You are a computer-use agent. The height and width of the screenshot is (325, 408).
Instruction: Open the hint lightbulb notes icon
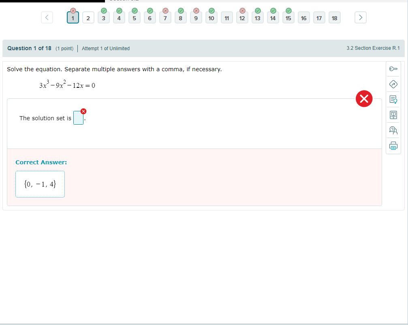393,100
